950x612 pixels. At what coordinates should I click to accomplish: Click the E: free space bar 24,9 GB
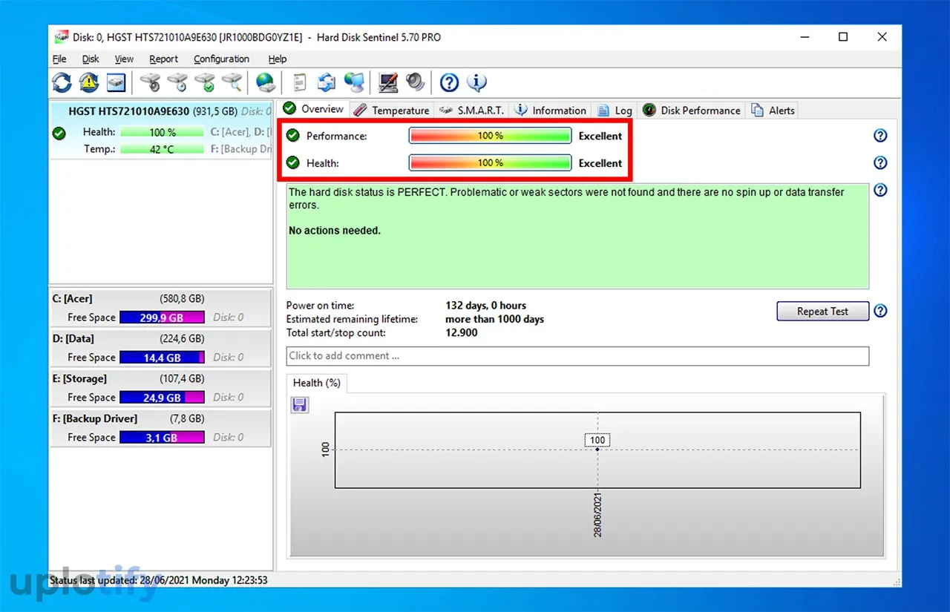click(162, 398)
